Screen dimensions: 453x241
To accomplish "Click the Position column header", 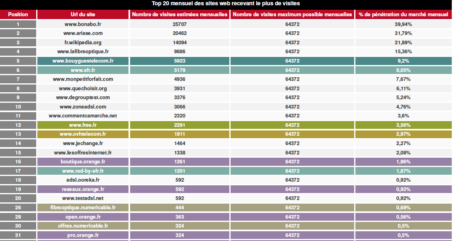I will tap(18, 15).
